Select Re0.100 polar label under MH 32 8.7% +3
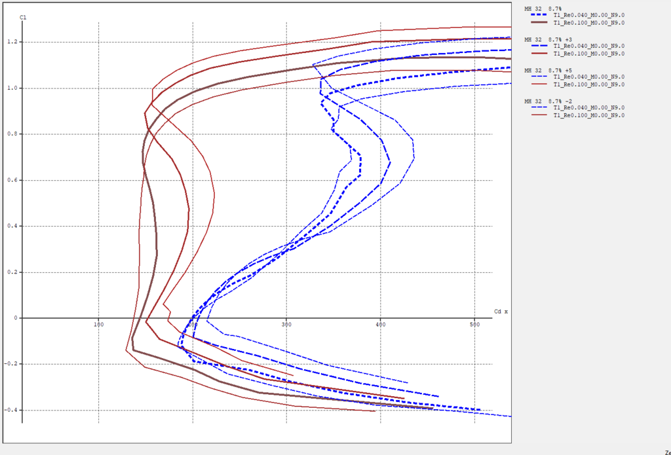The width and height of the screenshot is (671, 455). coord(588,54)
